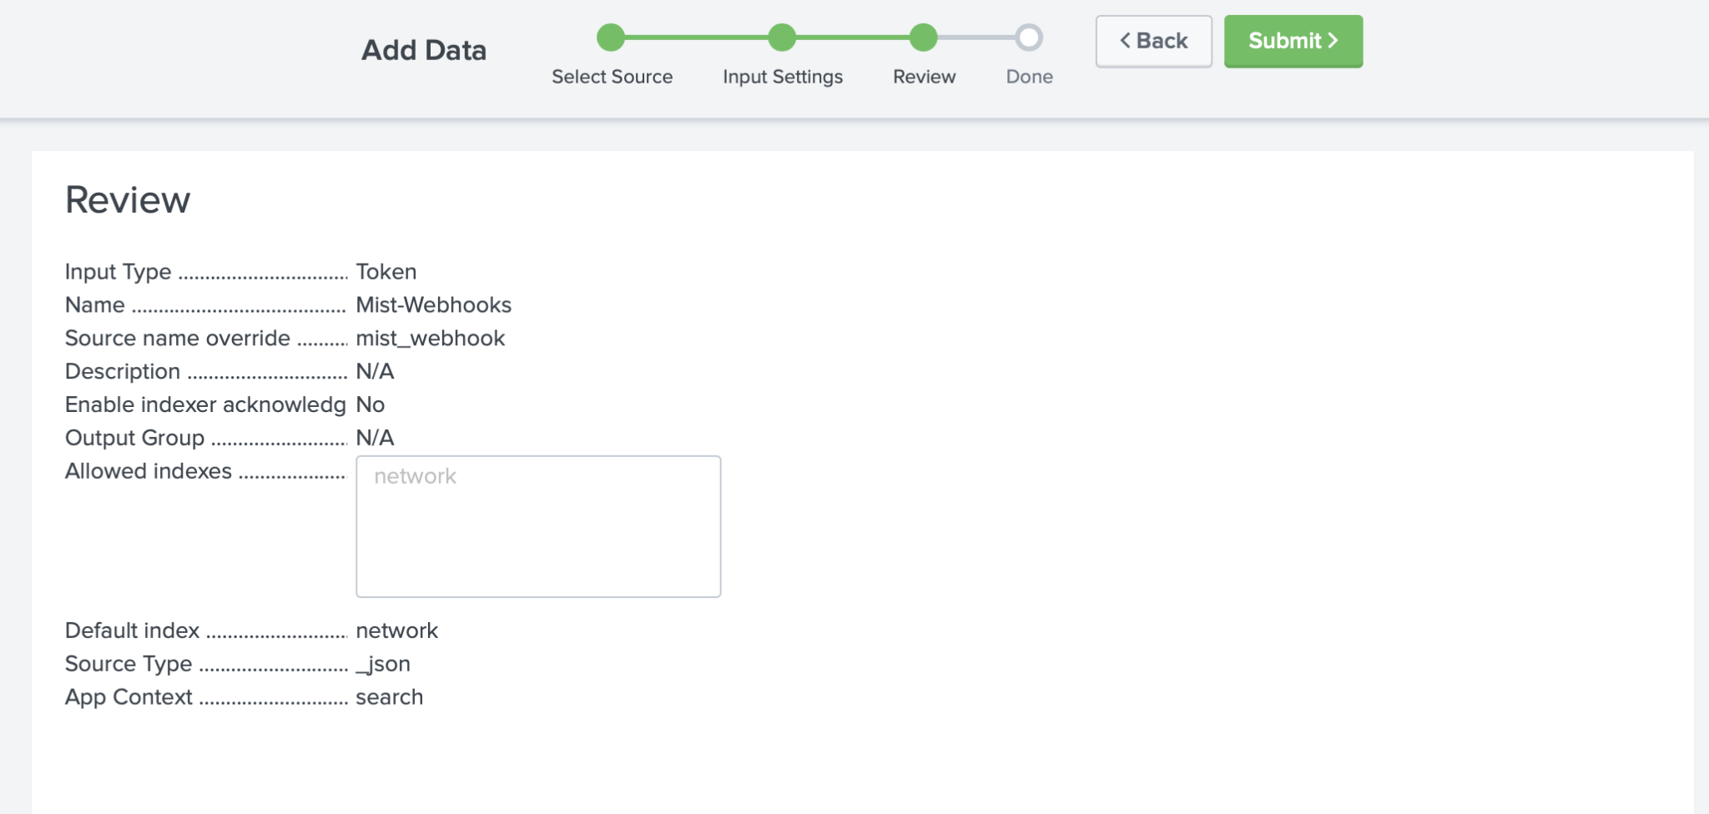The height and width of the screenshot is (814, 1709).
Task: Click the Input Settings step circle
Action: 782,38
